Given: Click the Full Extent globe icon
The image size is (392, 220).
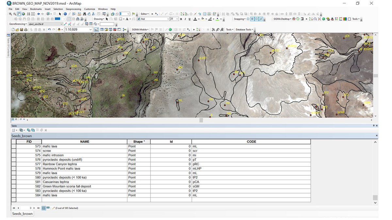Looking at the screenshot, I should point(24,14).
